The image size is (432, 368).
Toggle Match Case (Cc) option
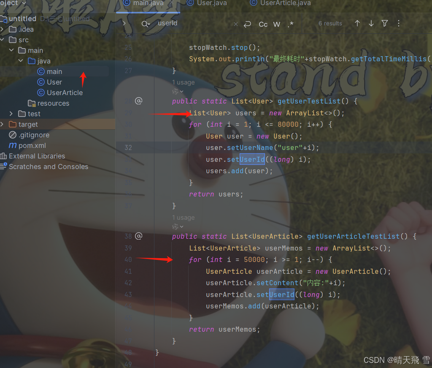(263, 24)
